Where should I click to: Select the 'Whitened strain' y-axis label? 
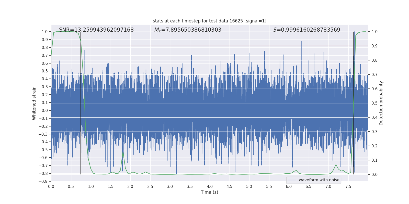coord(34,103)
